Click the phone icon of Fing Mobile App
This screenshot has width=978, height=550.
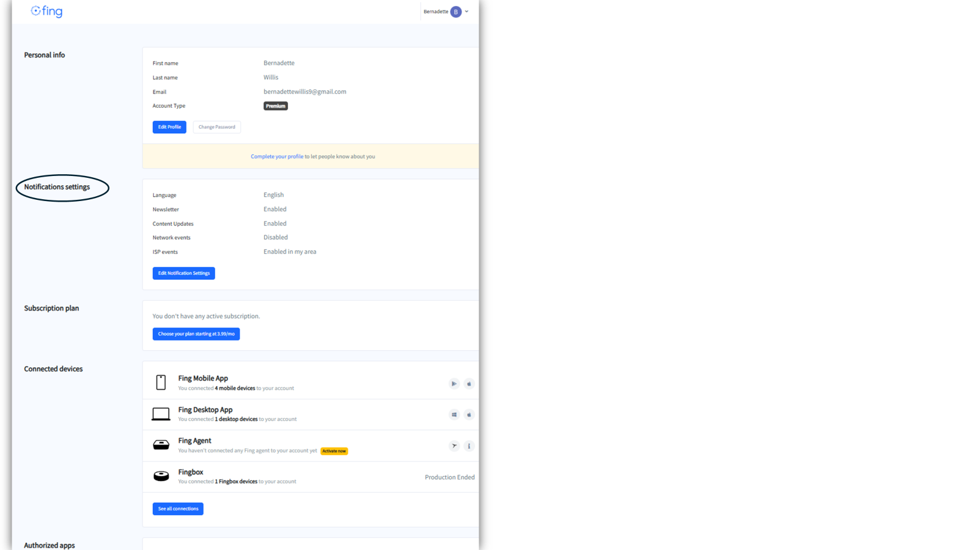[x=161, y=383]
